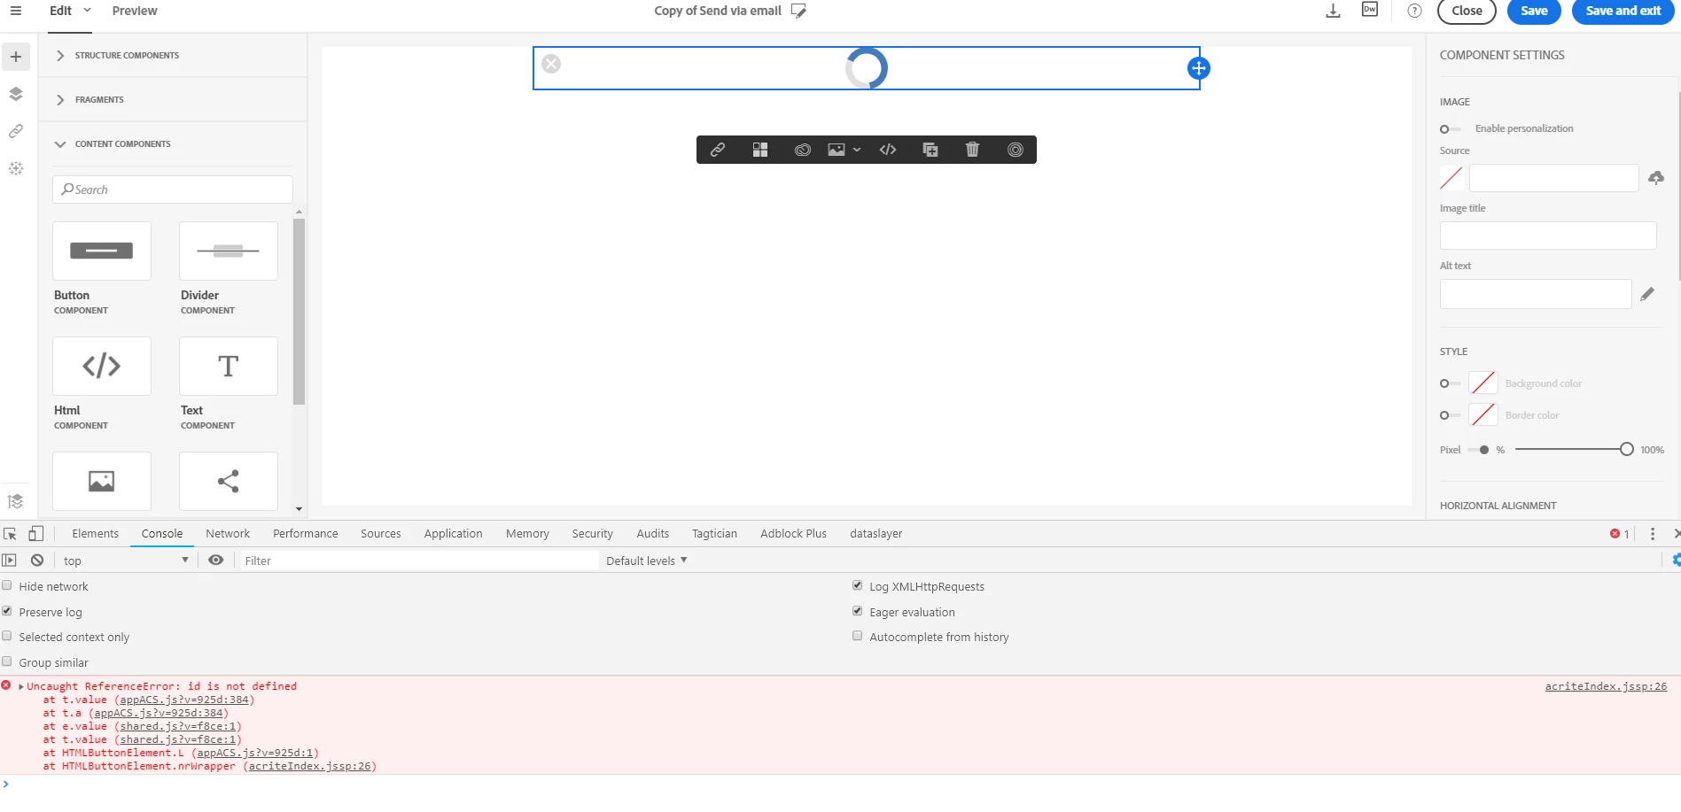Screen dimensions: 1681x812
Task: Open the Sources tab
Action: pyautogui.click(x=381, y=533)
